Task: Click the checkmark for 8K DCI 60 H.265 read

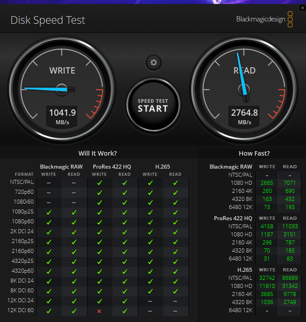Action: click(175, 291)
